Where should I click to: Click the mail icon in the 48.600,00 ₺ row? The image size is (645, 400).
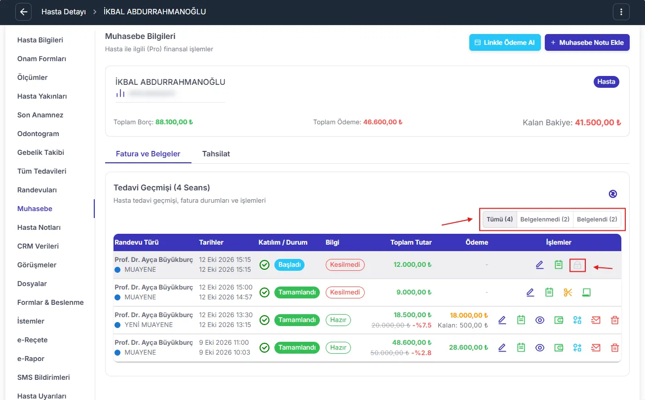coord(596,348)
